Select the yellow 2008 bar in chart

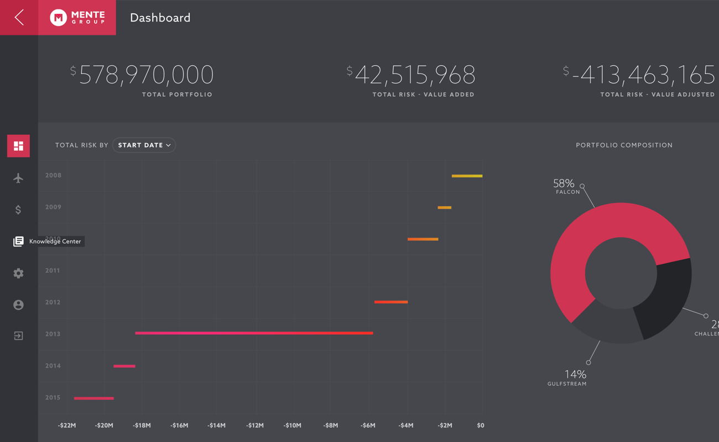[x=467, y=176]
